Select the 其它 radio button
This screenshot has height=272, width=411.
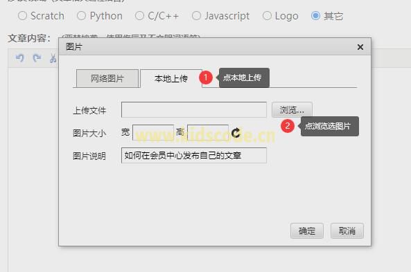[x=315, y=16]
